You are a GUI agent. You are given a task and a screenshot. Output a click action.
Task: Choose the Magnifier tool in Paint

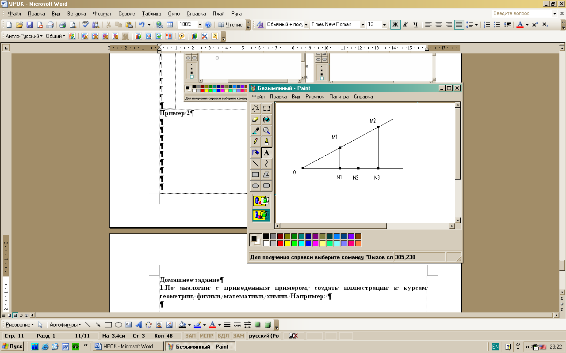tap(267, 131)
